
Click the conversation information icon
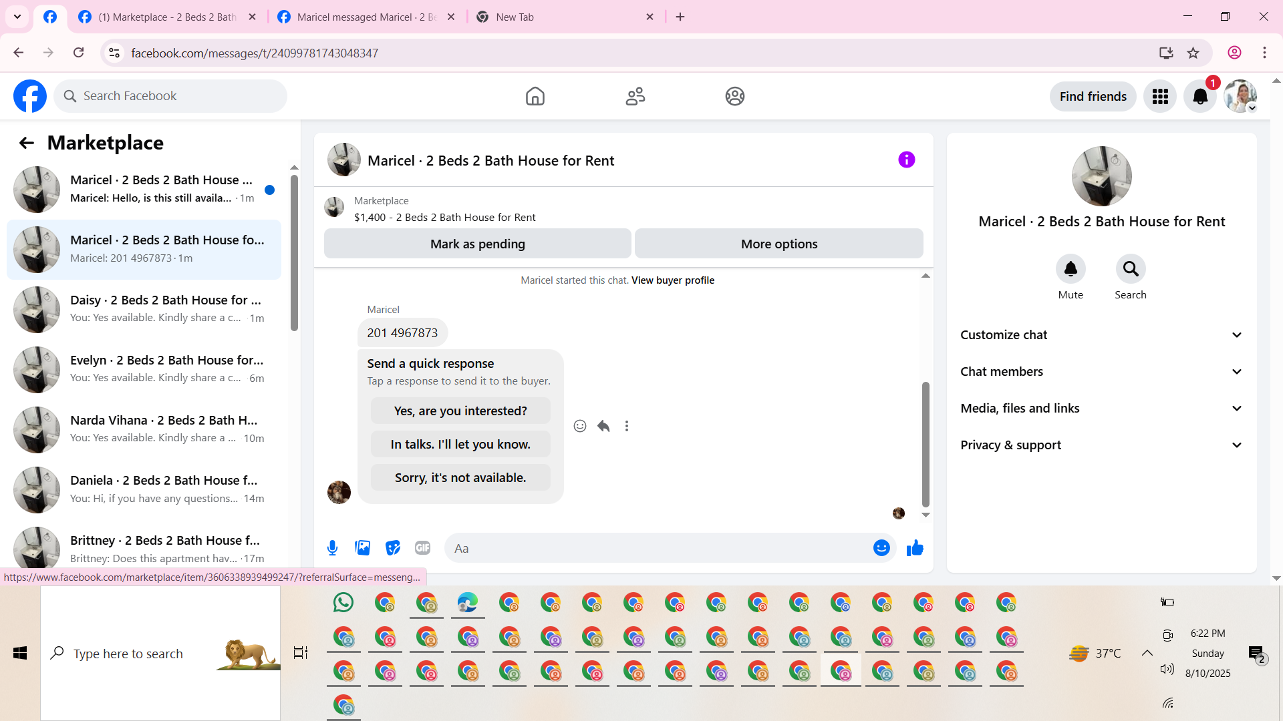[x=906, y=160]
